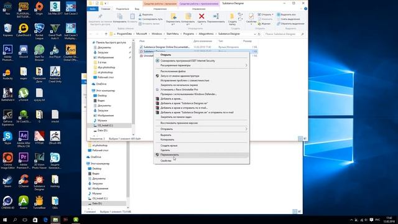The image size is (398, 224).
Task: Launch Adobe Premiere Pro desktop icon
Action: tap(24, 161)
